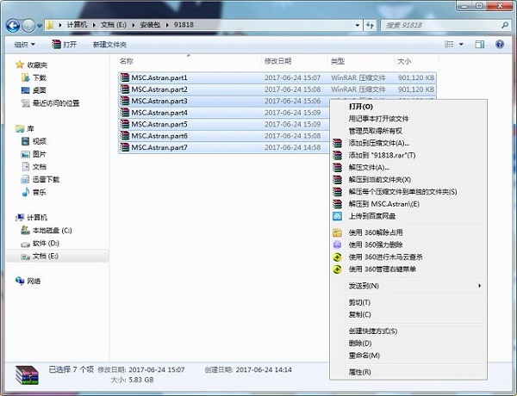The height and width of the screenshot is (396, 517).
Task: Choose 使用 360管理右键菜单 entry
Action: 408,269
